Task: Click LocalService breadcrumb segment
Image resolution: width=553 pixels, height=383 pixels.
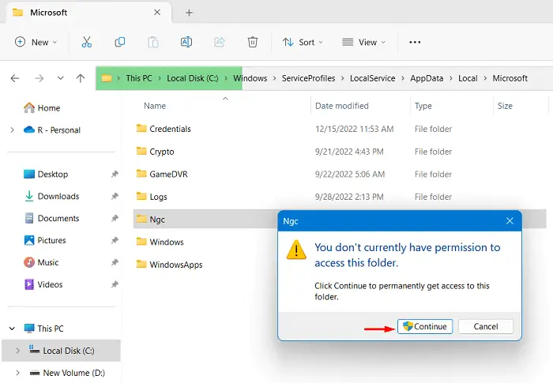Action: click(x=372, y=78)
